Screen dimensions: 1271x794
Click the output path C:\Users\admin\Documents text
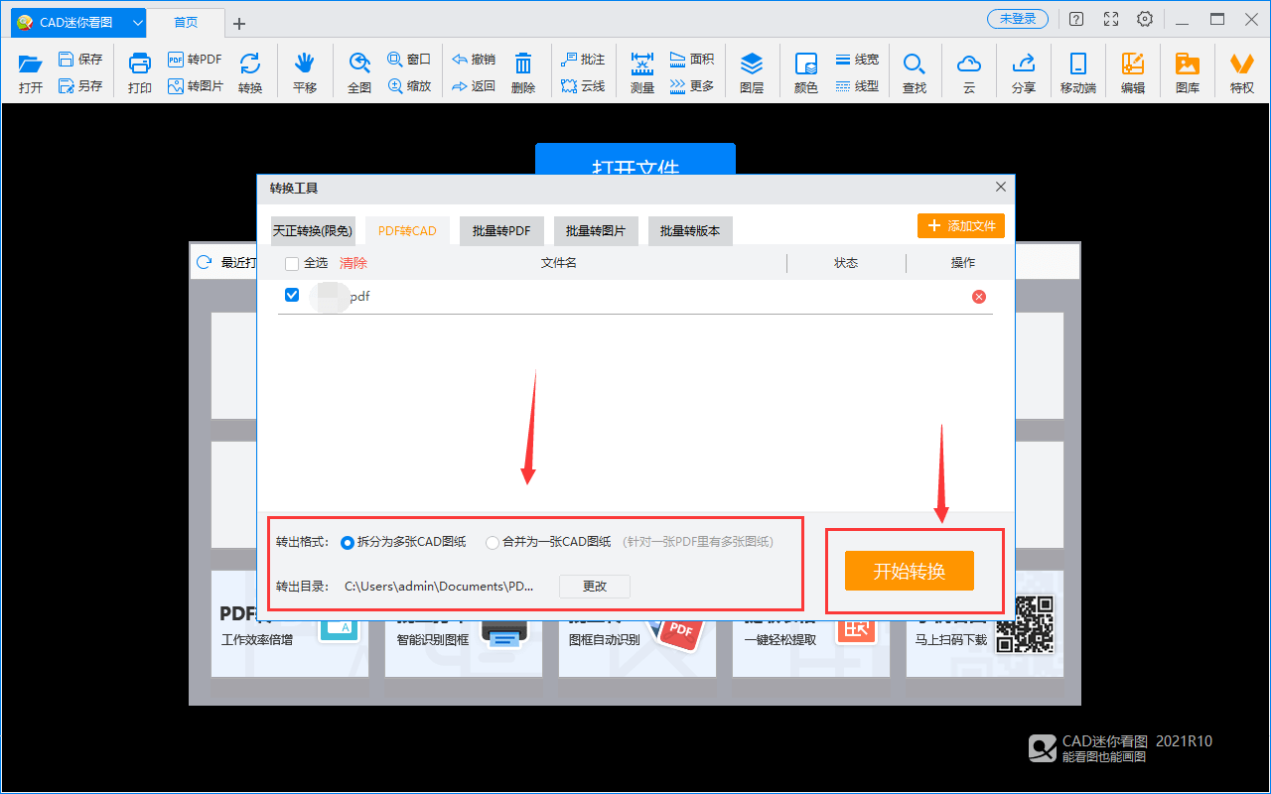(x=439, y=586)
